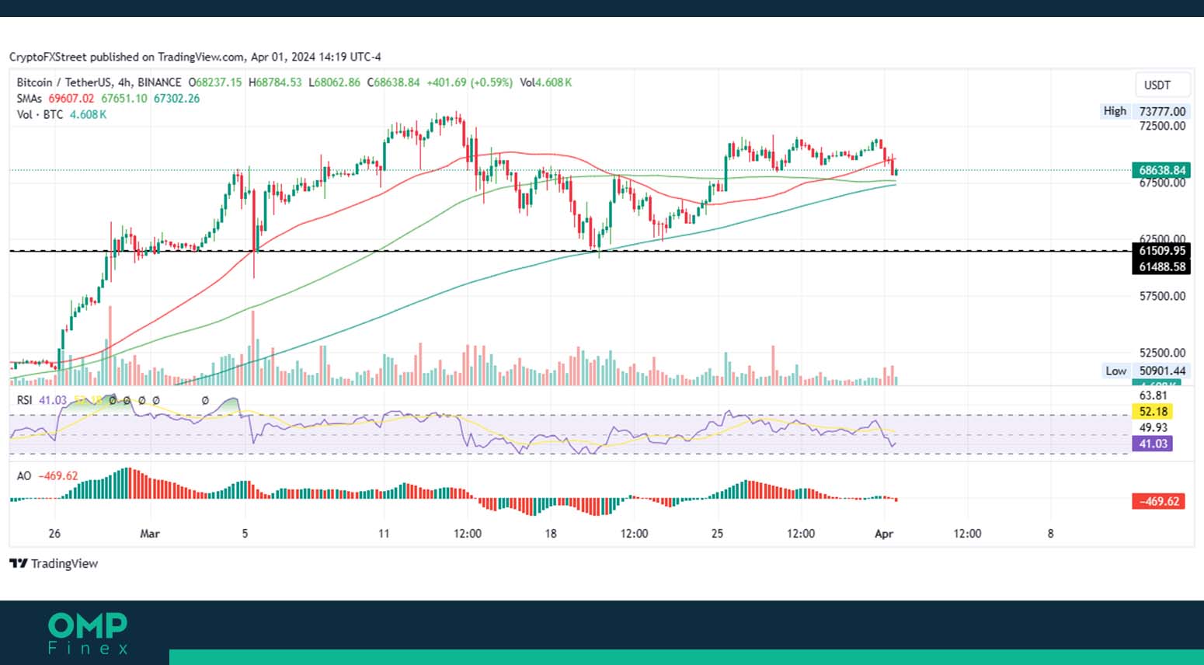Click the black price tag 61509.95
1204x665 pixels.
click(1161, 251)
